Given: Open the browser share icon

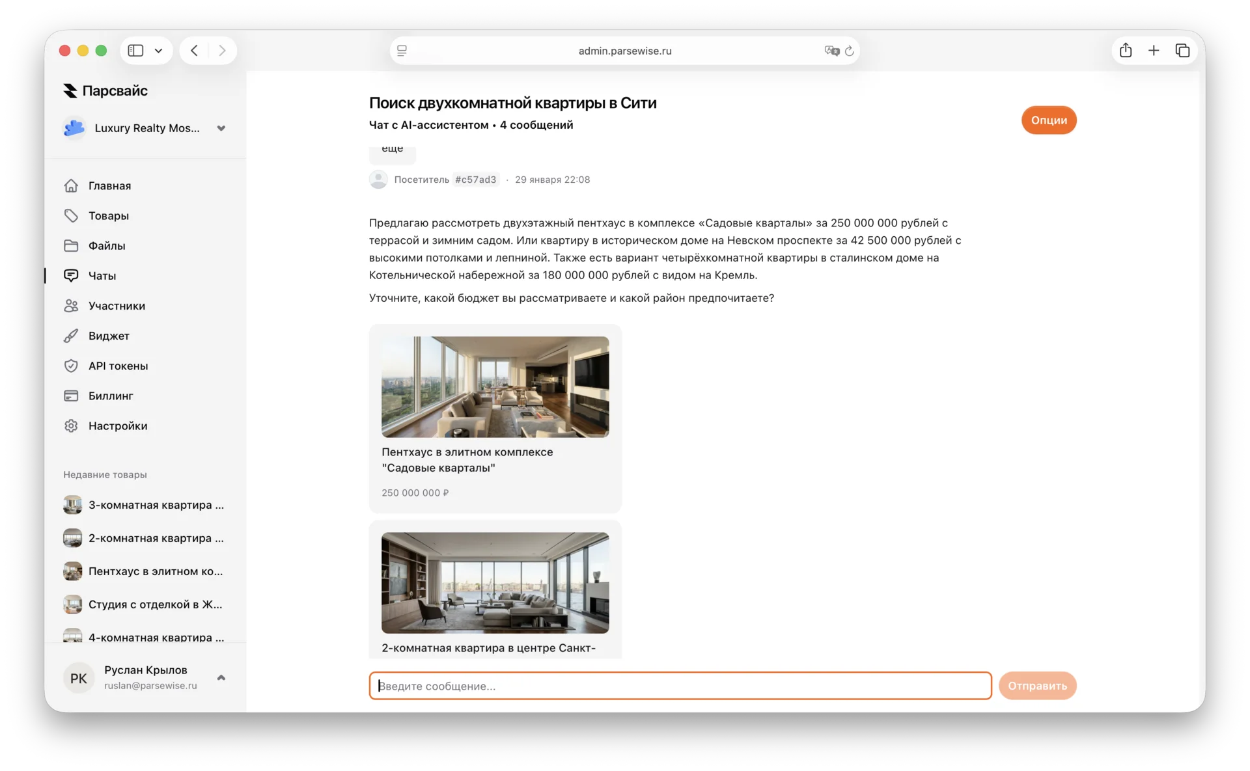Looking at the screenshot, I should point(1126,51).
